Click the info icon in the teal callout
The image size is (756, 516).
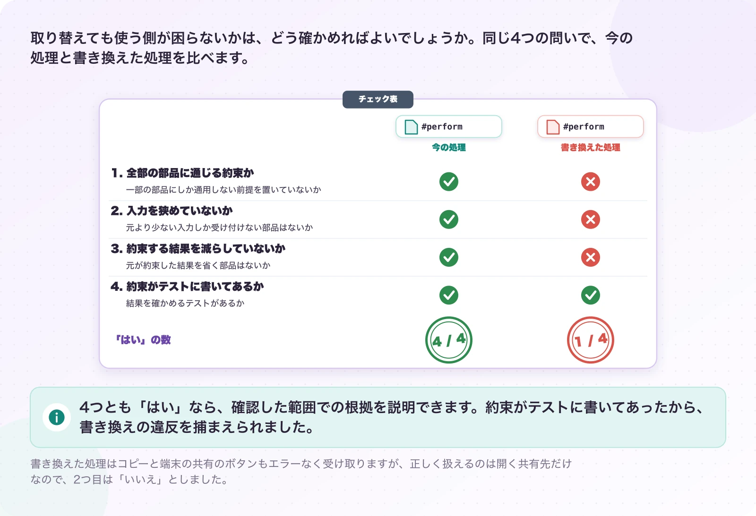pyautogui.click(x=57, y=417)
